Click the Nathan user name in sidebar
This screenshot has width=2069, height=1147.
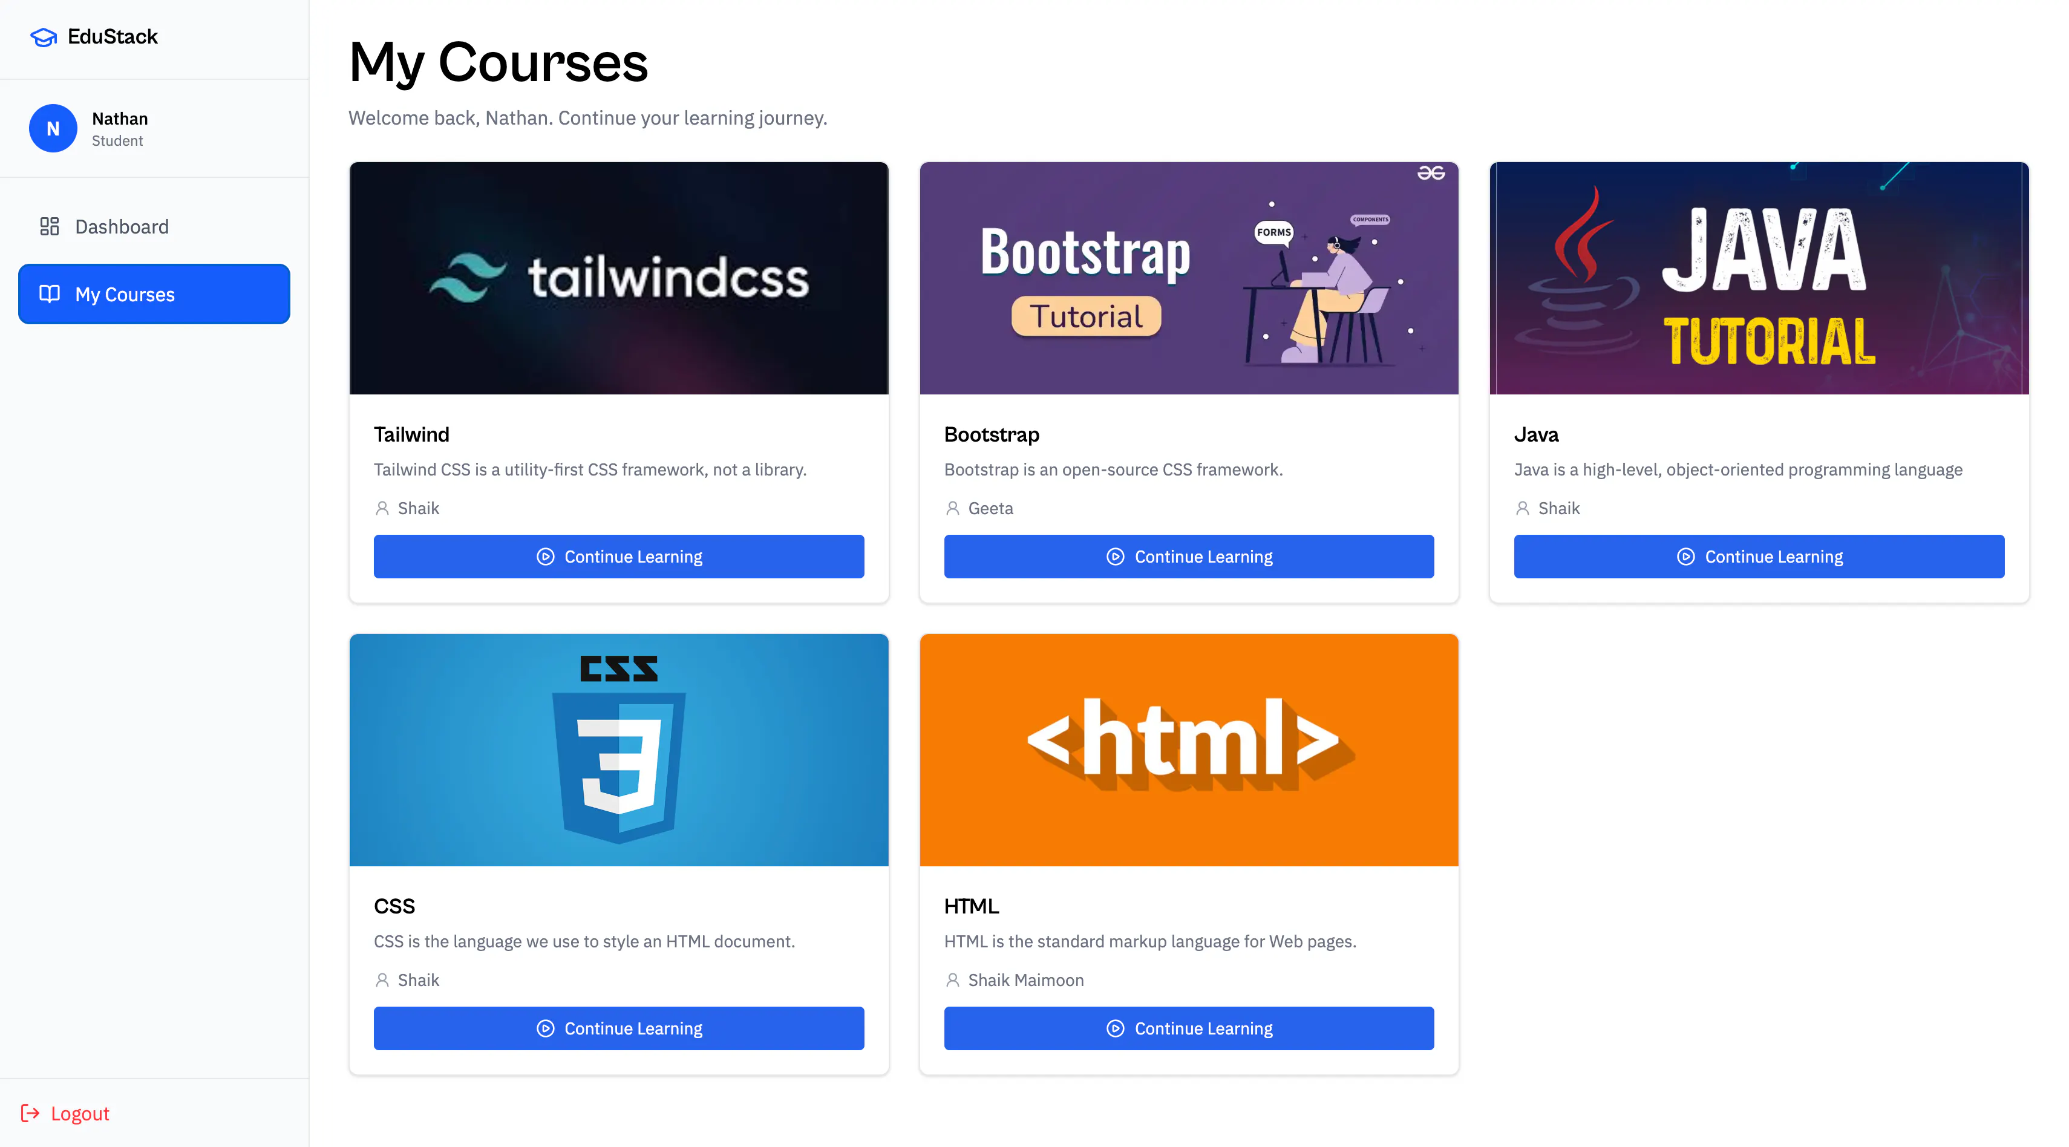pyautogui.click(x=120, y=118)
